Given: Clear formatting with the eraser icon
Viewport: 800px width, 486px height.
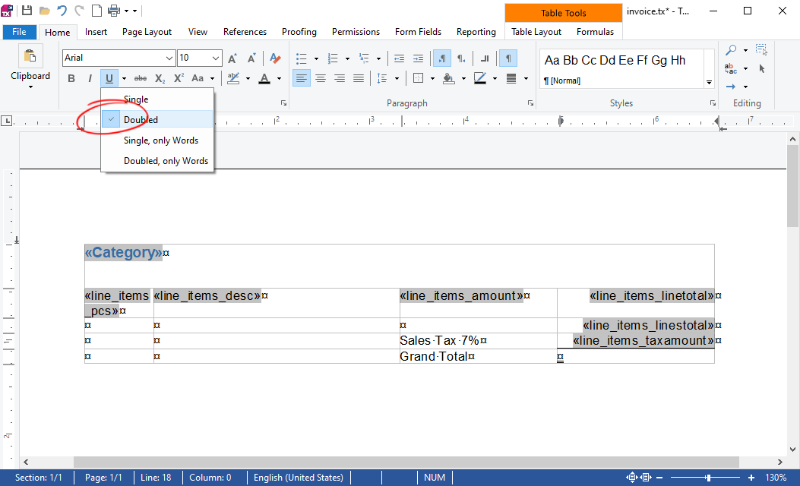Looking at the screenshot, I should 276,58.
